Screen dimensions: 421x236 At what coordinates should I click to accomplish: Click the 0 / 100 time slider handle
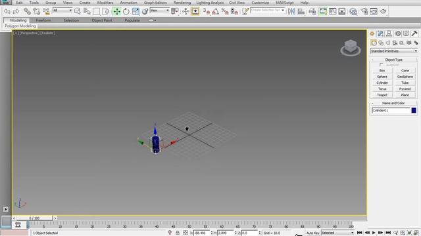coord(34,218)
